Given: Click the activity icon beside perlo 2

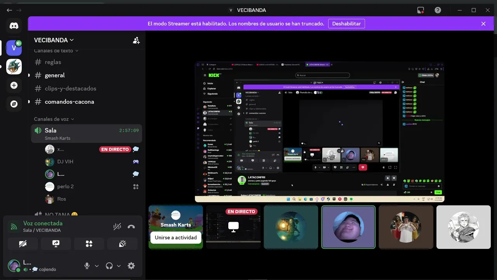Looking at the screenshot, I should 136,186.
